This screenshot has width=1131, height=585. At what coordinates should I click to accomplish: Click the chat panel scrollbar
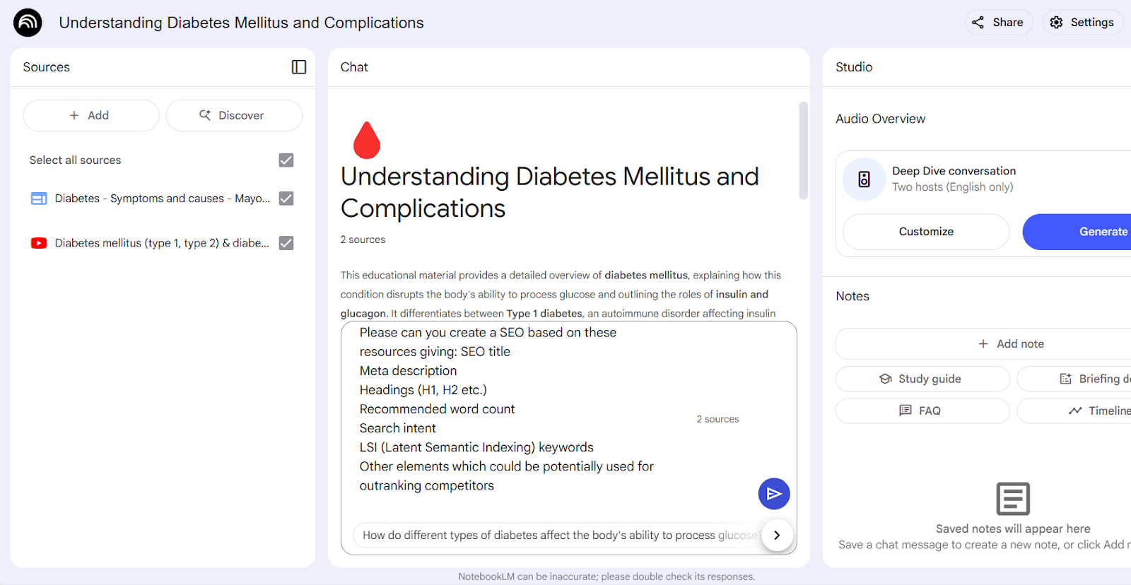803,150
